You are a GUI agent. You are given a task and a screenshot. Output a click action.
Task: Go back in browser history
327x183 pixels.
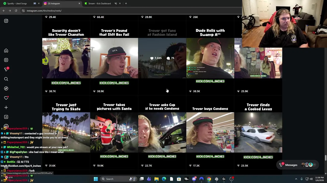tap(4, 11)
